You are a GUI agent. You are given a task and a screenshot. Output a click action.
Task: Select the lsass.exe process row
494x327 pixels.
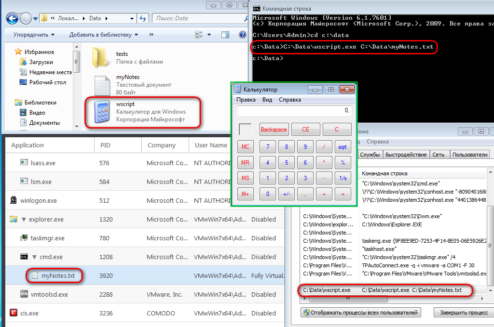[x=119, y=163]
